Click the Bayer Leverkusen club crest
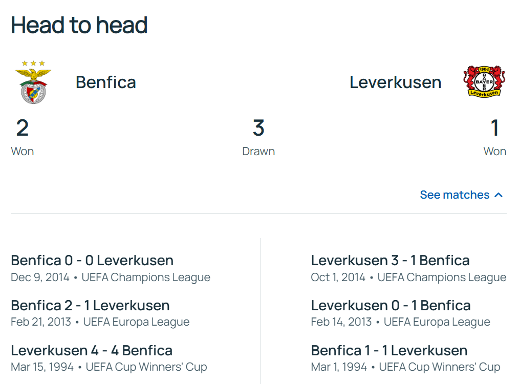This screenshot has width=519, height=384. [x=484, y=81]
